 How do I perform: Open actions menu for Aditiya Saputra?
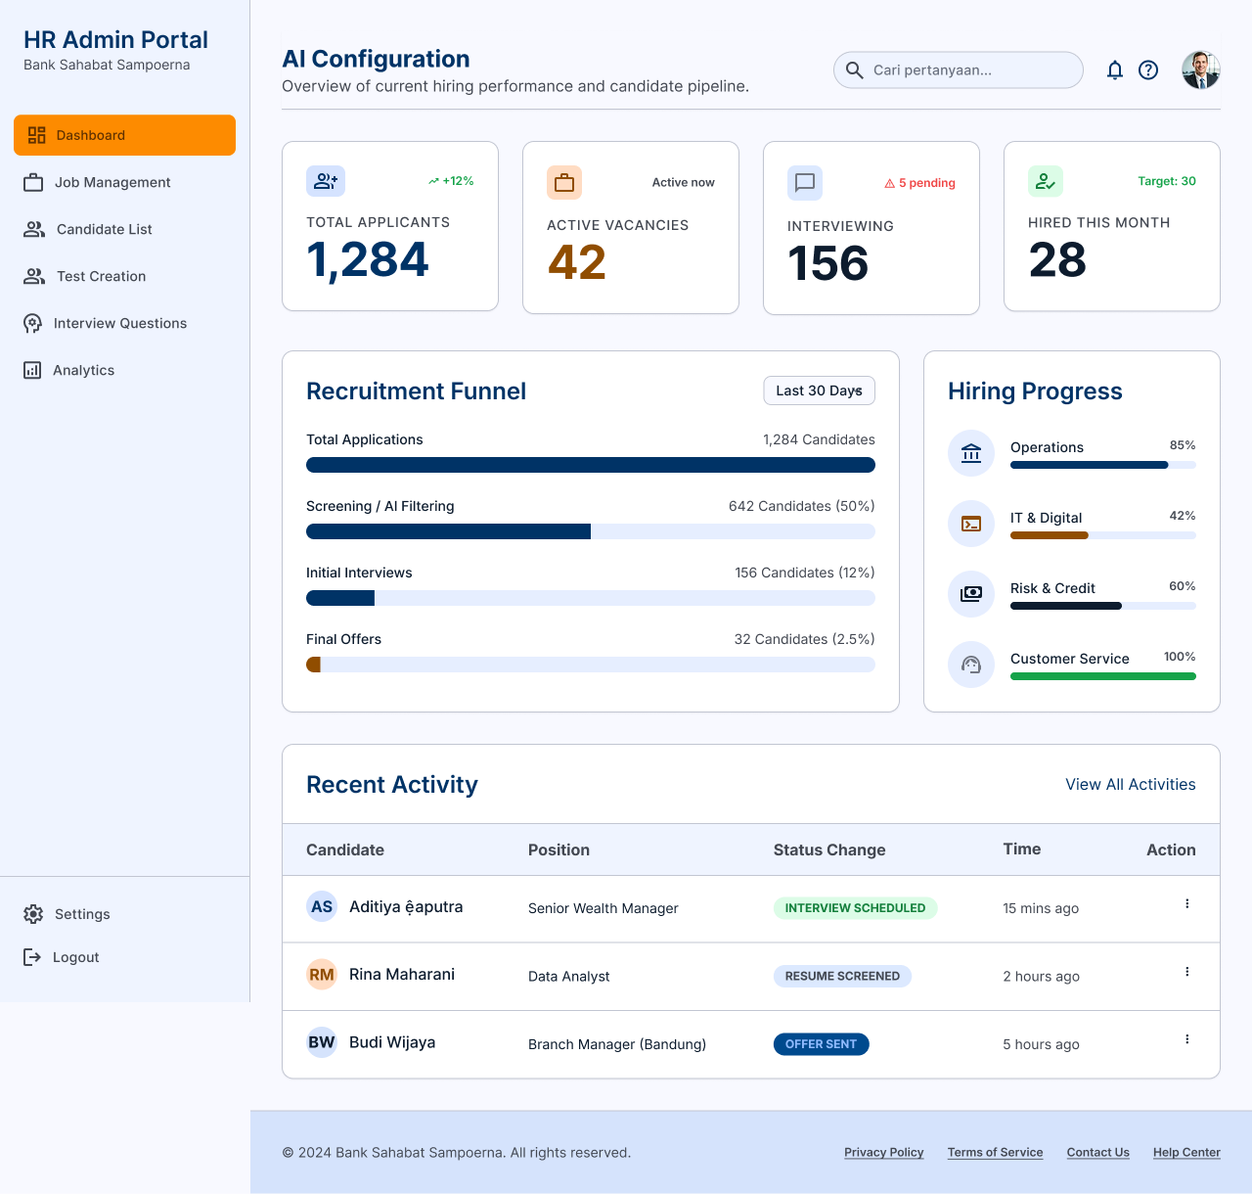[x=1187, y=903]
